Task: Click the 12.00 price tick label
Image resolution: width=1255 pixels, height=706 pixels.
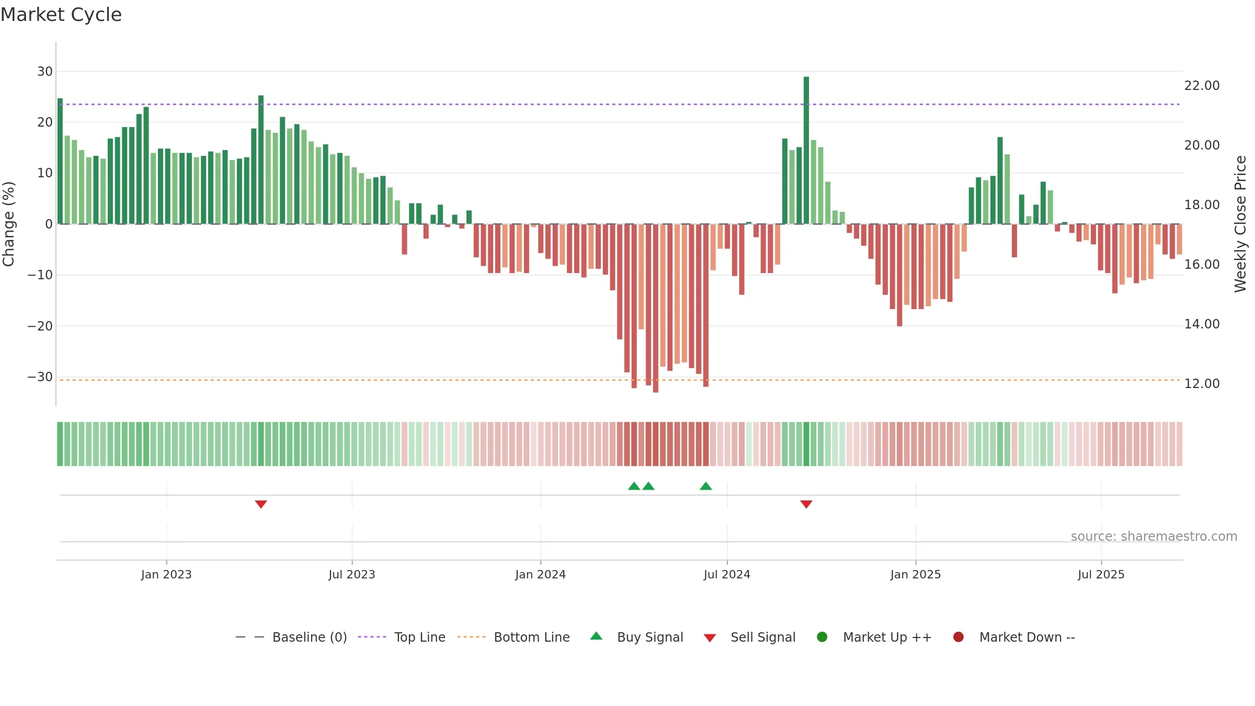Action: pyautogui.click(x=1202, y=384)
